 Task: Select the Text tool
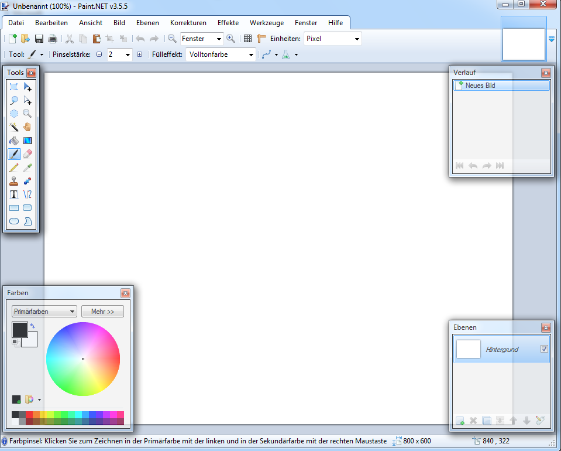(x=14, y=194)
